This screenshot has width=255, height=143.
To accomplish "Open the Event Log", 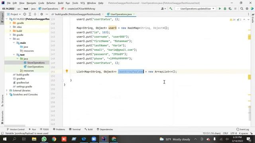I will pyautogui.click(x=243, y=129).
